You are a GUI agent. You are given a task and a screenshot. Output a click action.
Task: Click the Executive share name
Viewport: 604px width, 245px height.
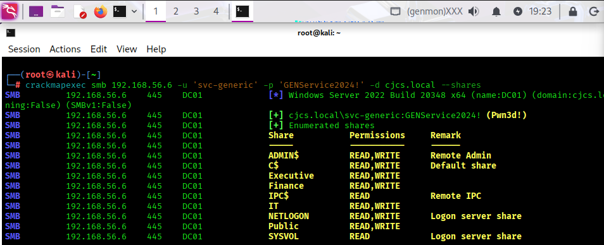(x=291, y=176)
